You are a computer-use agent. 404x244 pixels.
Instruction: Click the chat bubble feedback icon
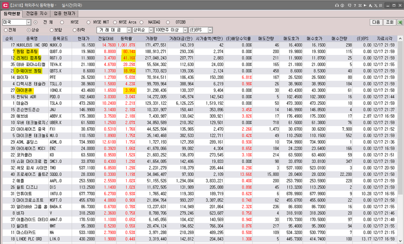click(x=349, y=5)
